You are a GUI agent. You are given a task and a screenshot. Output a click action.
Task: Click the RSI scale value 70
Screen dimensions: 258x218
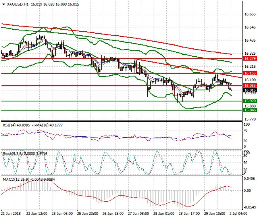[x=245, y=130]
